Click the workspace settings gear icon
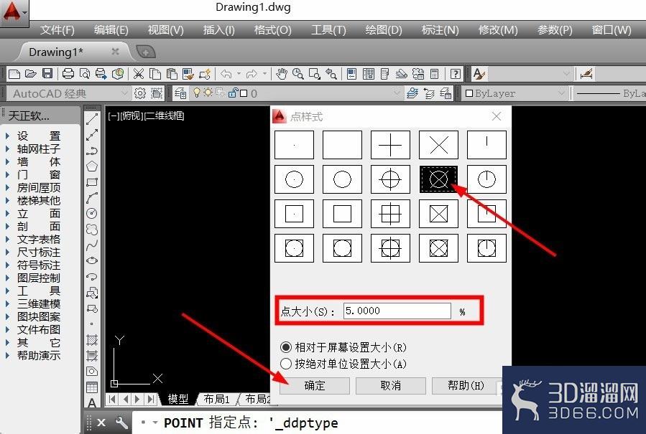 point(139,93)
